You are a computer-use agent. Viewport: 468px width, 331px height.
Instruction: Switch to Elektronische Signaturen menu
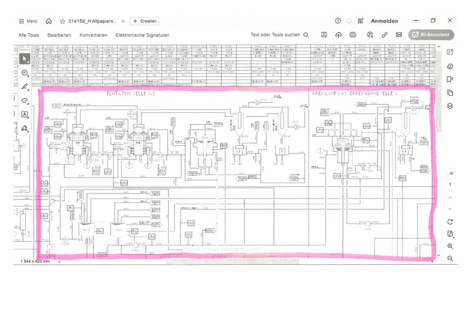click(142, 35)
